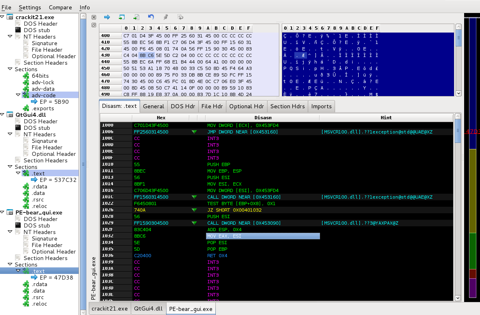Collapse the PE-bear_gui.exe tree node

[2, 212]
